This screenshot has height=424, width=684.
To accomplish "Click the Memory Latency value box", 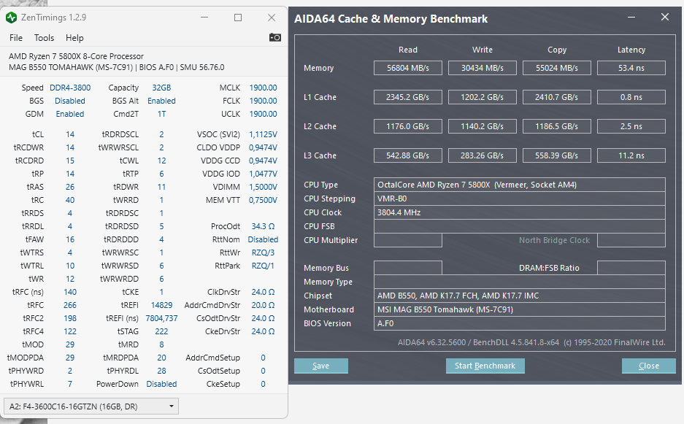I will (631, 68).
